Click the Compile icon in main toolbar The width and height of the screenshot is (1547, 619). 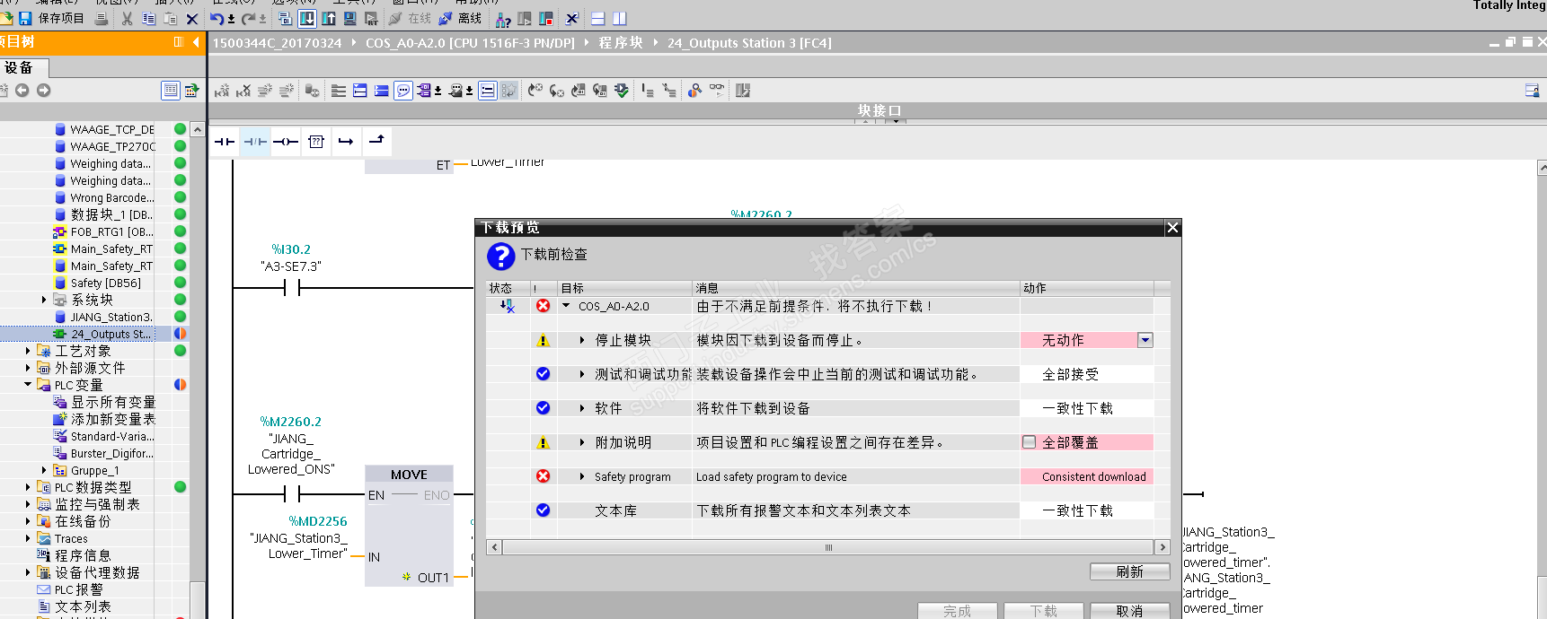286,19
